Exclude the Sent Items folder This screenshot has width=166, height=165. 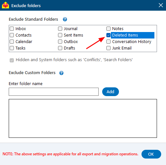click(x=60, y=35)
